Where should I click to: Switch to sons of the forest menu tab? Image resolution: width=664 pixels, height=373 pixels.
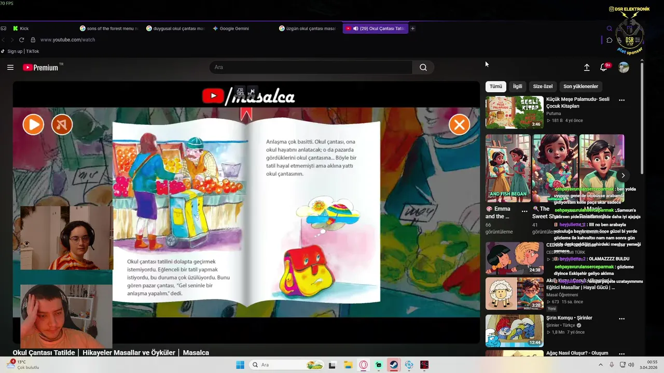[109, 28]
